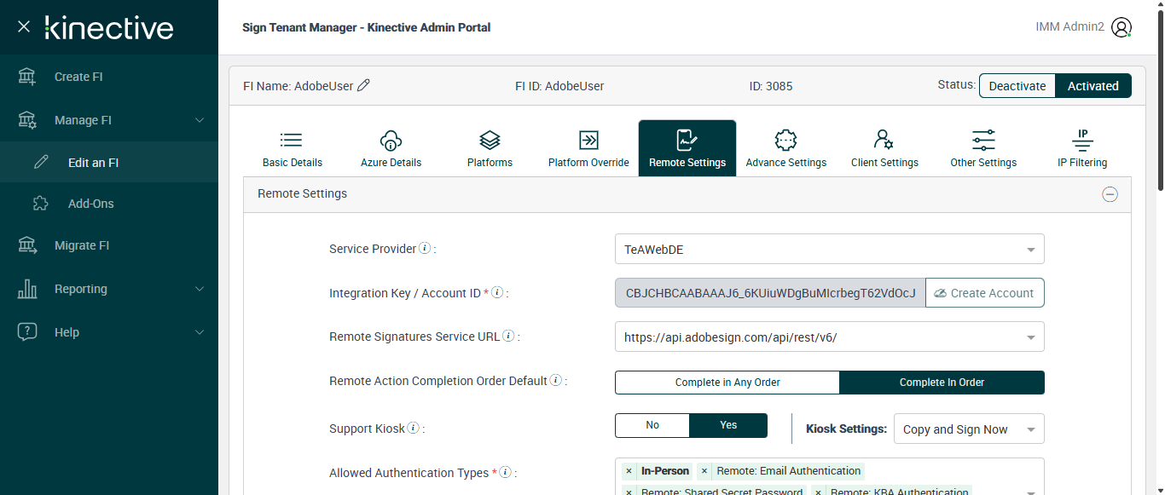This screenshot has width=1165, height=495.
Task: Show info for Remote Signatures Service URL
Action: coord(508,336)
